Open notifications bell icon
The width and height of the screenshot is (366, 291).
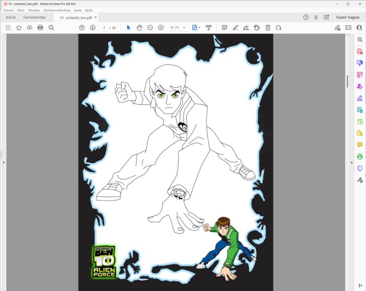316,17
